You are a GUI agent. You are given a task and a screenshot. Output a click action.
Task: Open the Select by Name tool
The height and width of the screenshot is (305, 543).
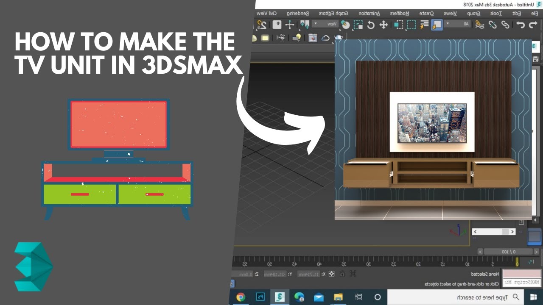[x=424, y=25]
